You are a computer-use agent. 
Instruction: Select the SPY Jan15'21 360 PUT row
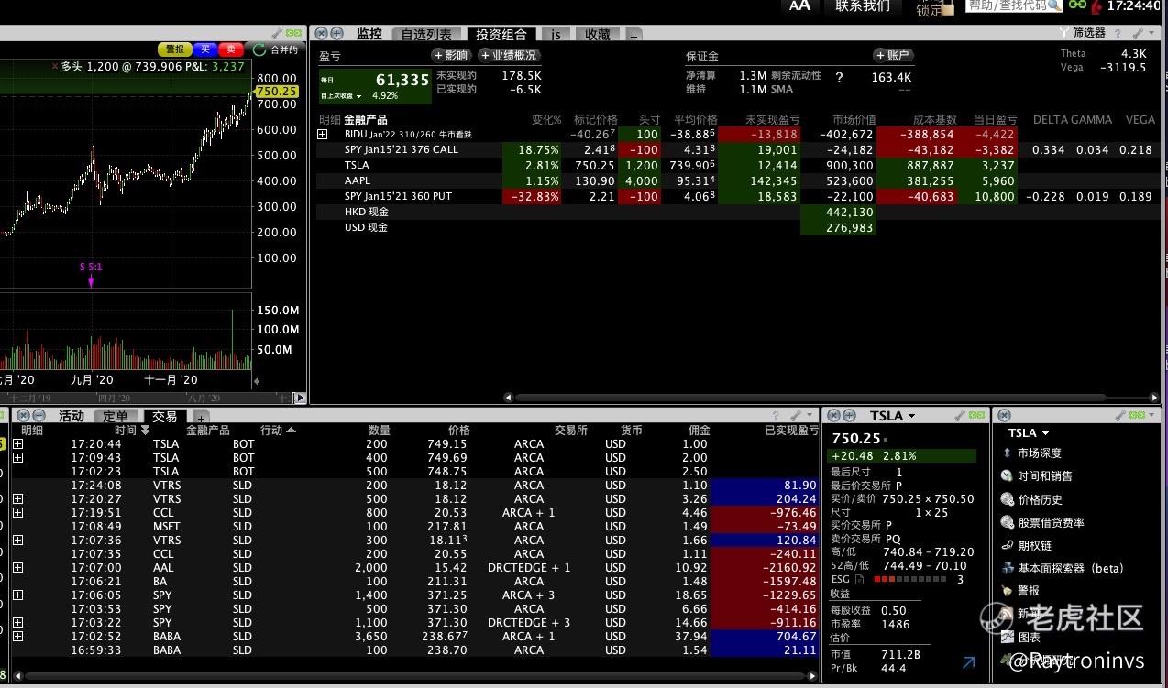click(737, 197)
